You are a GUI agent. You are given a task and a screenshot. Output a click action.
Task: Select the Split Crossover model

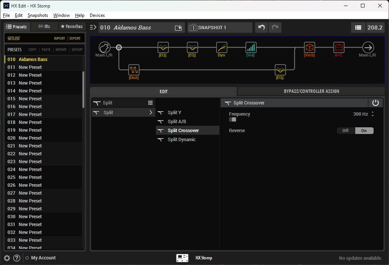[187, 131]
